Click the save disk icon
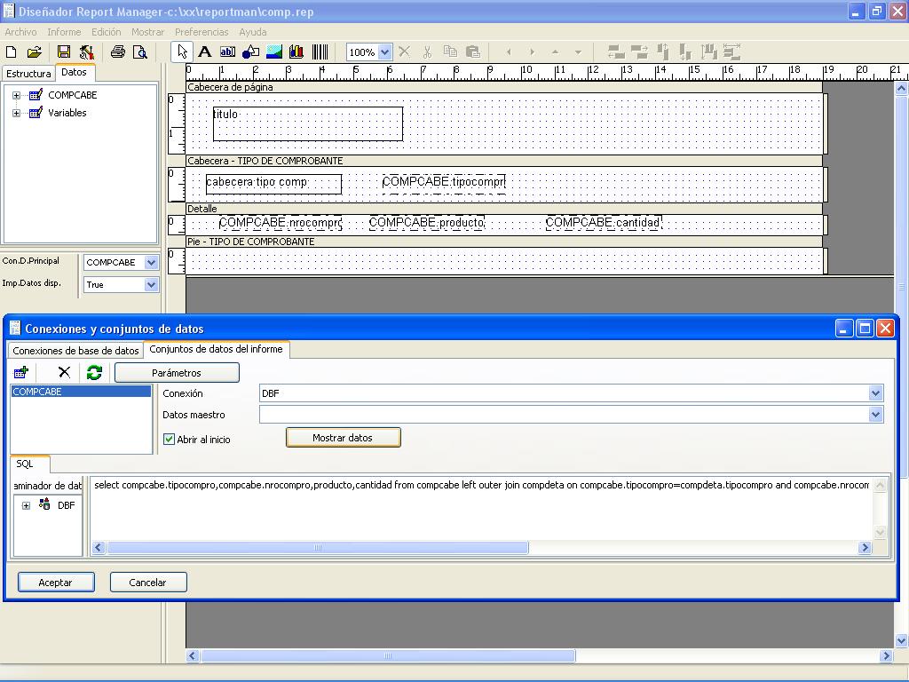This screenshot has height=682, width=909. [62, 52]
